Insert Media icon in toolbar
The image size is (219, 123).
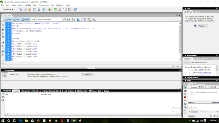click(49, 10)
